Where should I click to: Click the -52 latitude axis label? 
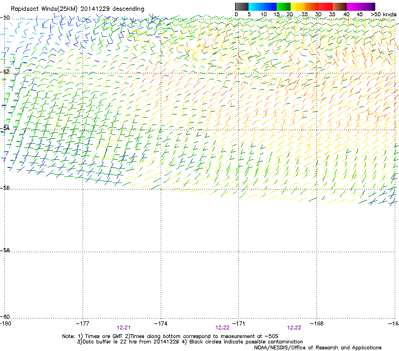(x=5, y=72)
